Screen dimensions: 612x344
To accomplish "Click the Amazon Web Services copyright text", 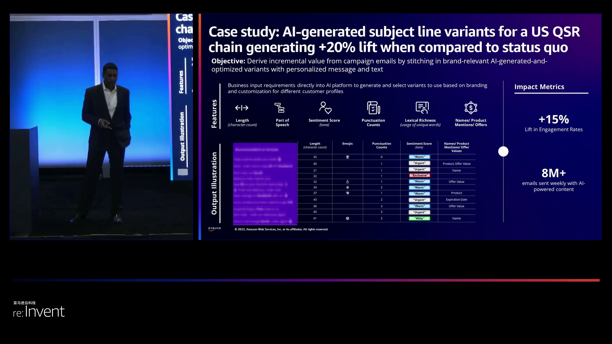I will pos(281,229).
